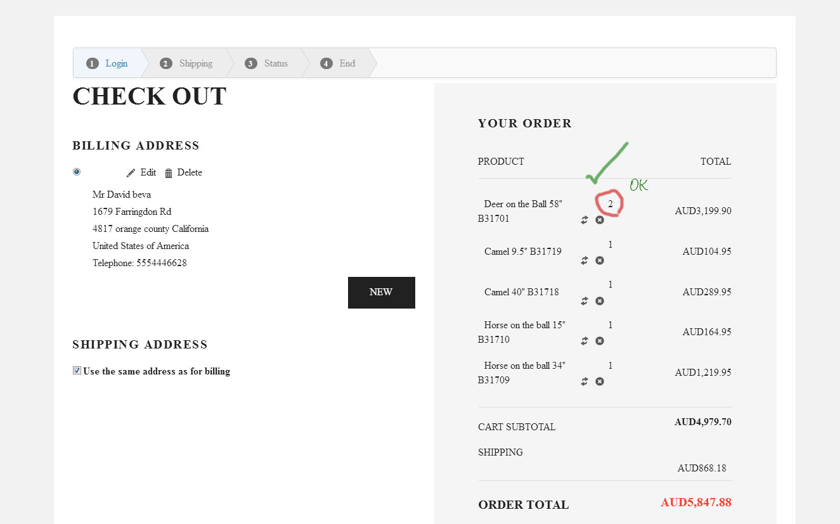
Task: Click refresh icon for Camel 40" B31718
Action: tap(585, 301)
